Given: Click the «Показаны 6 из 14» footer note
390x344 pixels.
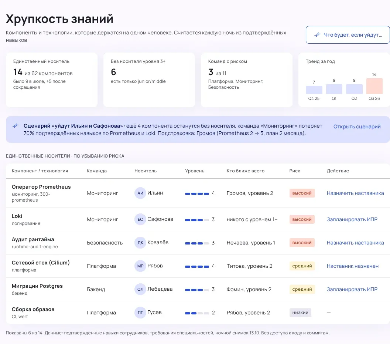Looking at the screenshot, I should pyautogui.click(x=168, y=333).
